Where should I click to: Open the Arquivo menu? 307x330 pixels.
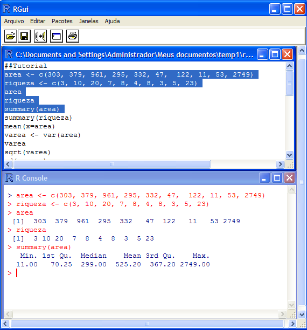coord(14,21)
